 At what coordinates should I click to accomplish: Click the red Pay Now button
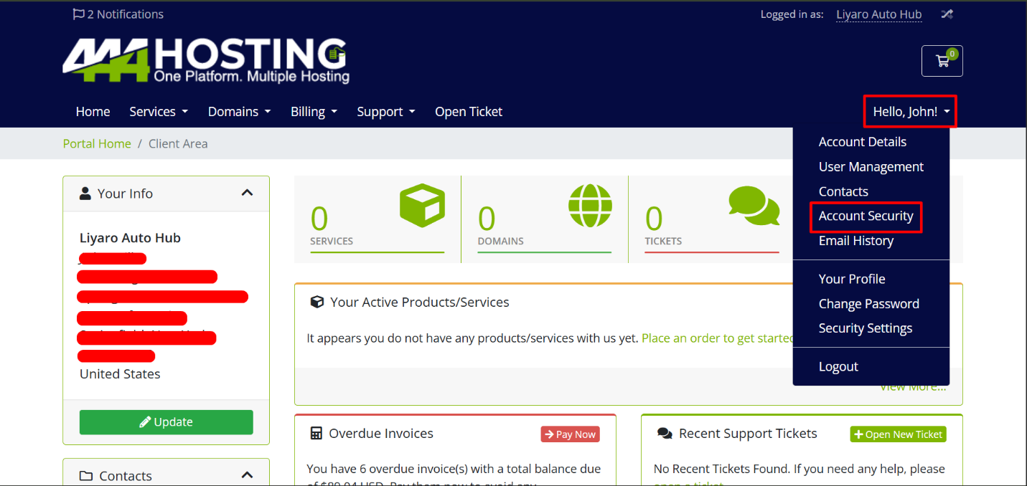[x=570, y=434]
